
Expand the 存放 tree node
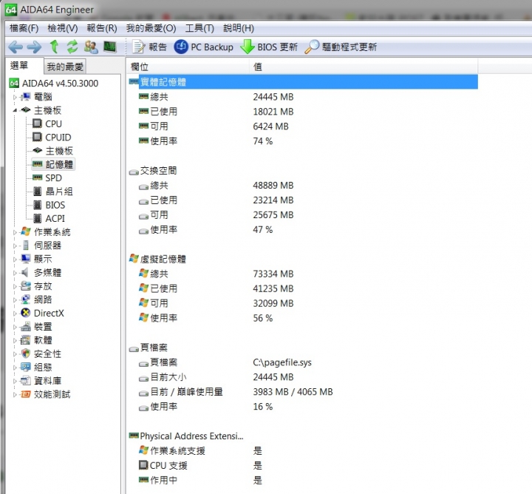tap(15, 286)
